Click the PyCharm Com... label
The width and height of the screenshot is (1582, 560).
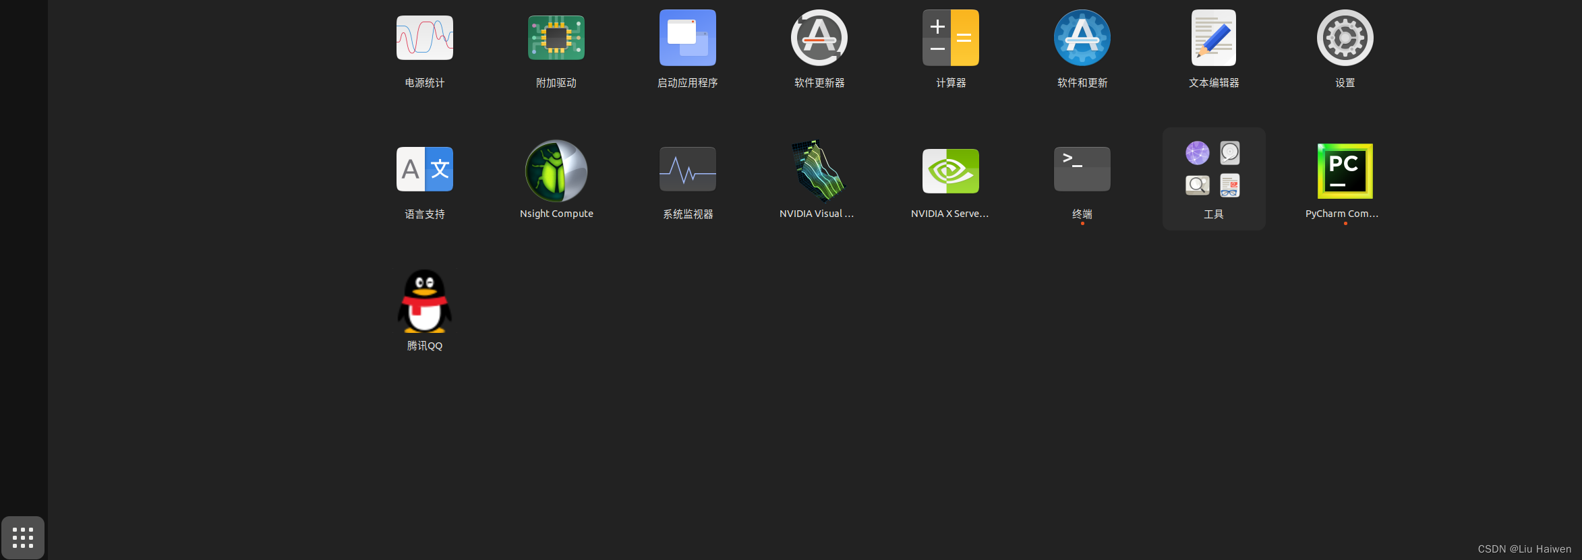pos(1342,214)
